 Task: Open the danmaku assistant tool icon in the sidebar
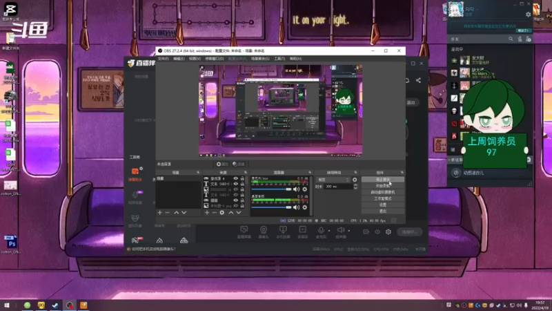(135, 171)
